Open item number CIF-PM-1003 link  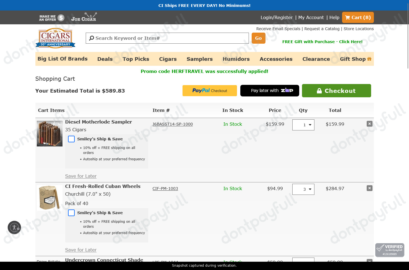(x=165, y=188)
